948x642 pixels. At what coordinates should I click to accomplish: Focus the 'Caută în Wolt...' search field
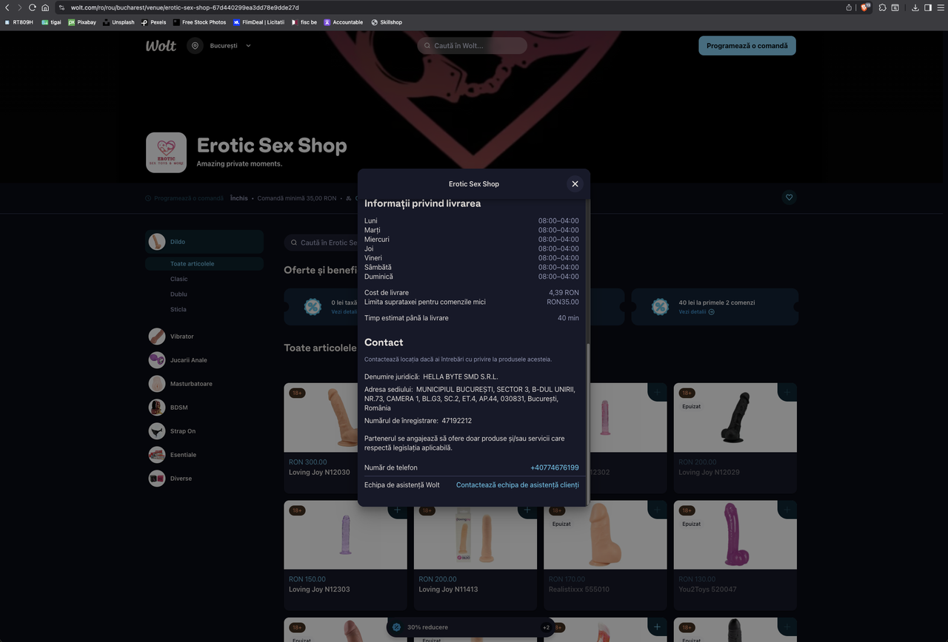point(472,46)
